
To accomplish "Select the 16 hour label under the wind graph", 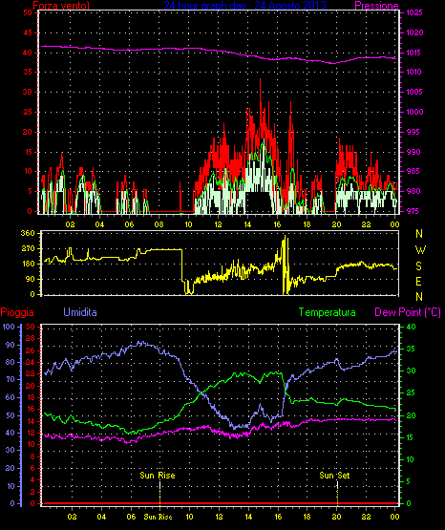I will (x=277, y=224).
